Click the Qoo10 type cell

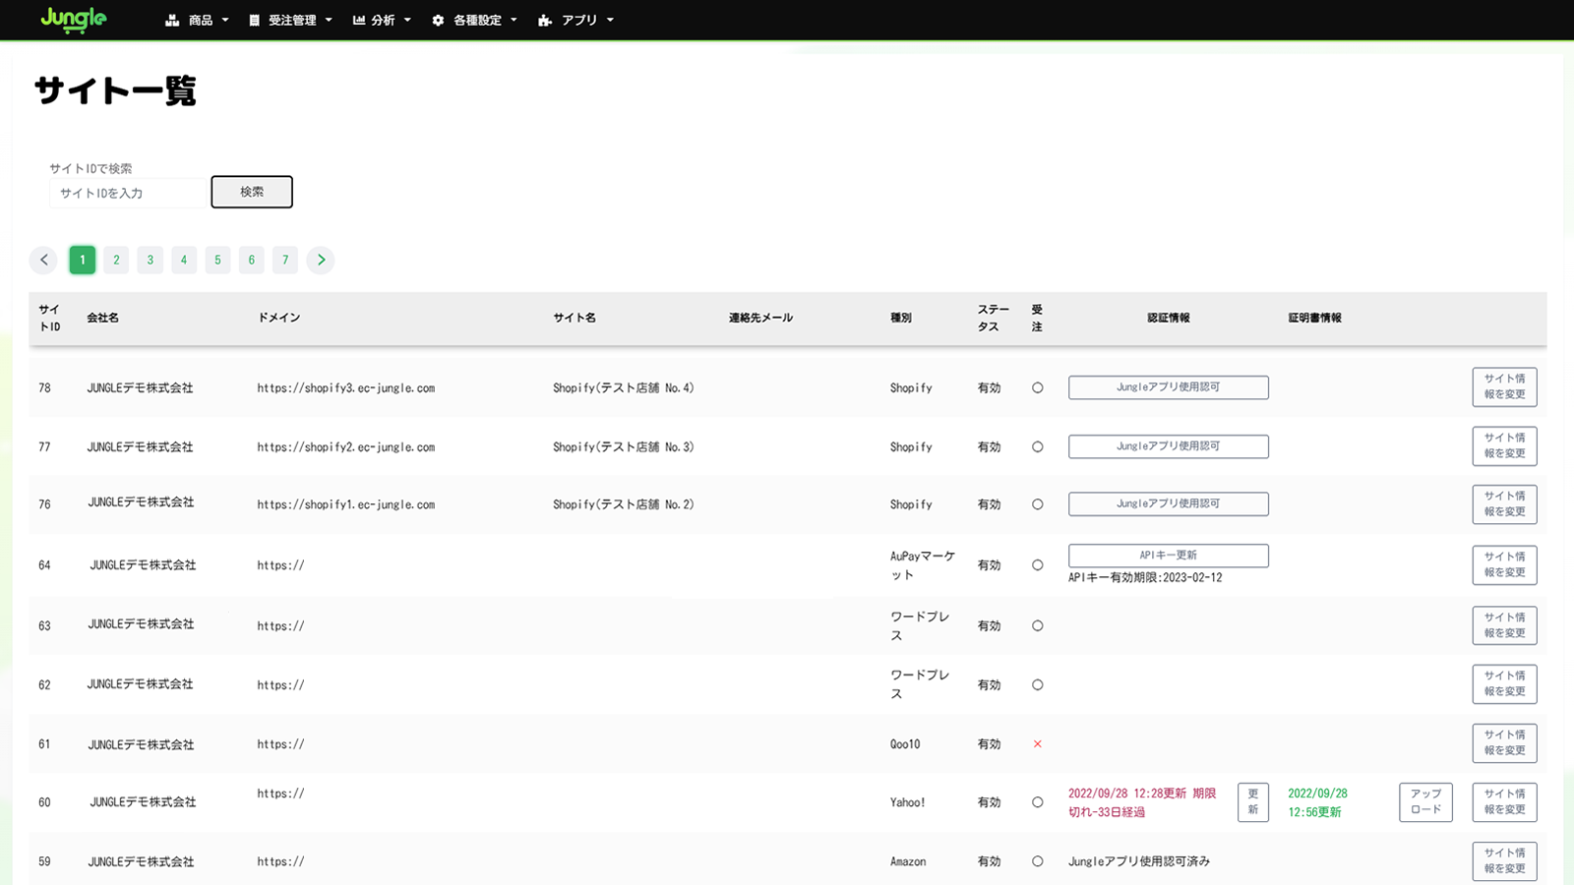click(905, 744)
